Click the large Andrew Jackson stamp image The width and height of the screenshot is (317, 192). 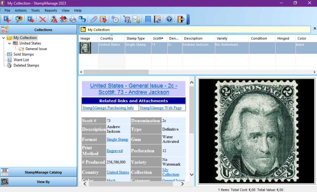(x=256, y=131)
